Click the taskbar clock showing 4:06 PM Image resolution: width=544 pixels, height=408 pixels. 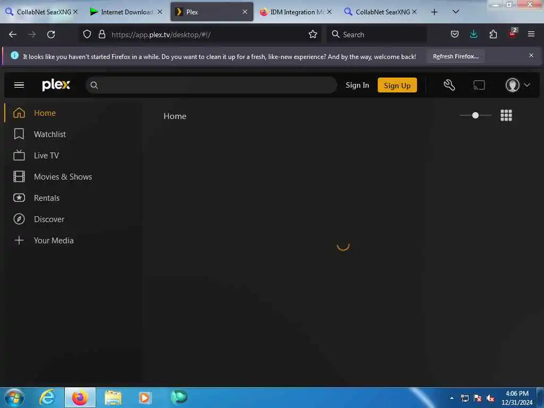[x=517, y=398]
